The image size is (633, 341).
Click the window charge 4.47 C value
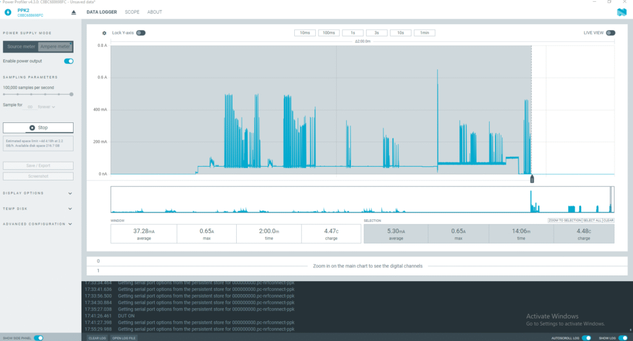(331, 231)
